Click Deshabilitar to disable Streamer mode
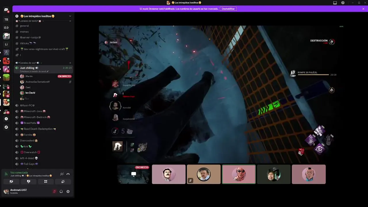 [x=228, y=9]
